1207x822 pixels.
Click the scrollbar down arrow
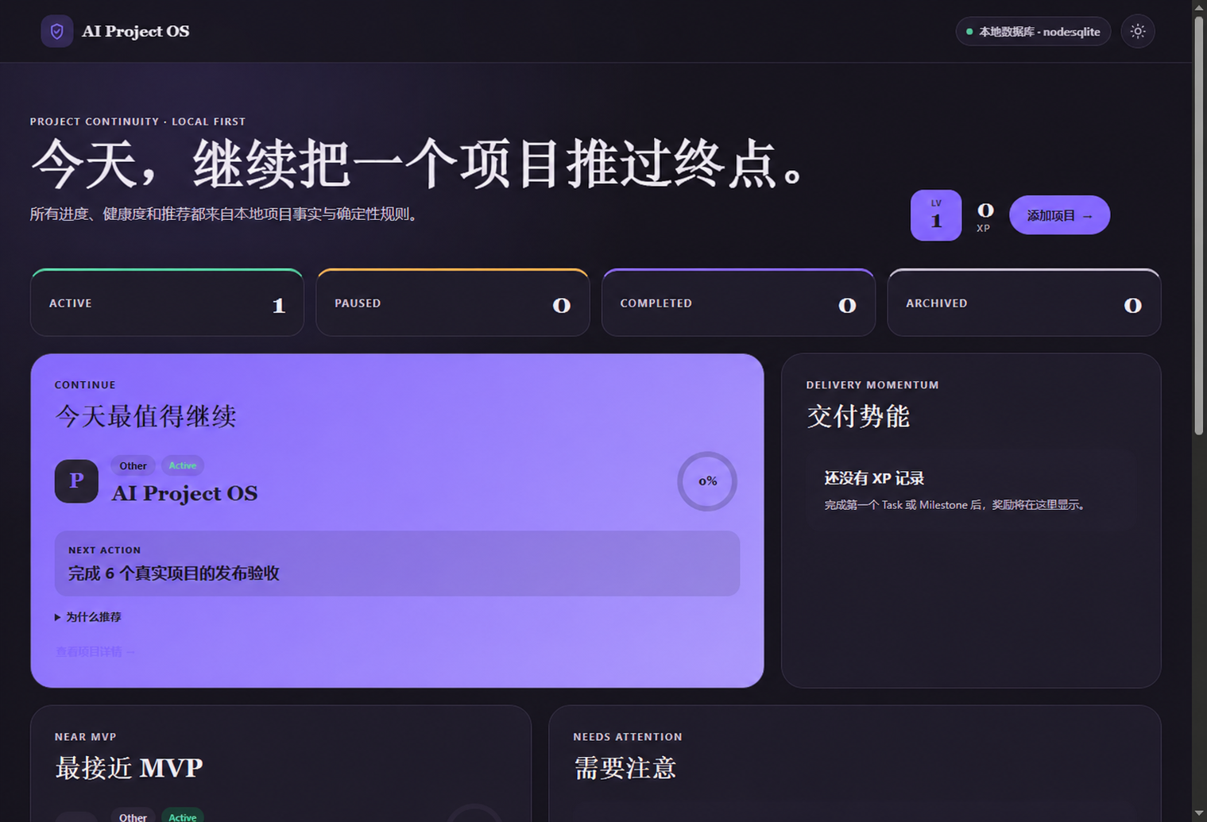click(x=1199, y=814)
